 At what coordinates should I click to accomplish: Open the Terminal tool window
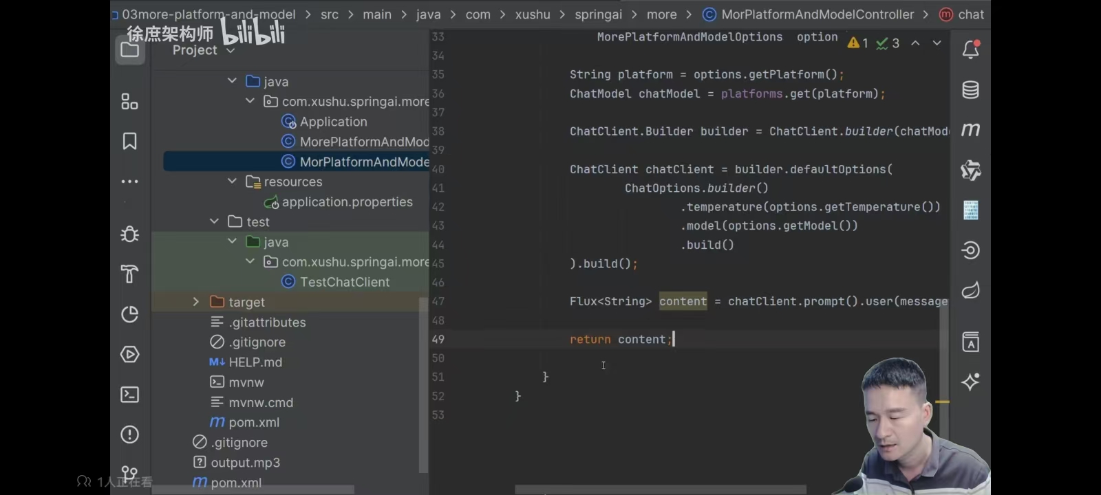(129, 395)
